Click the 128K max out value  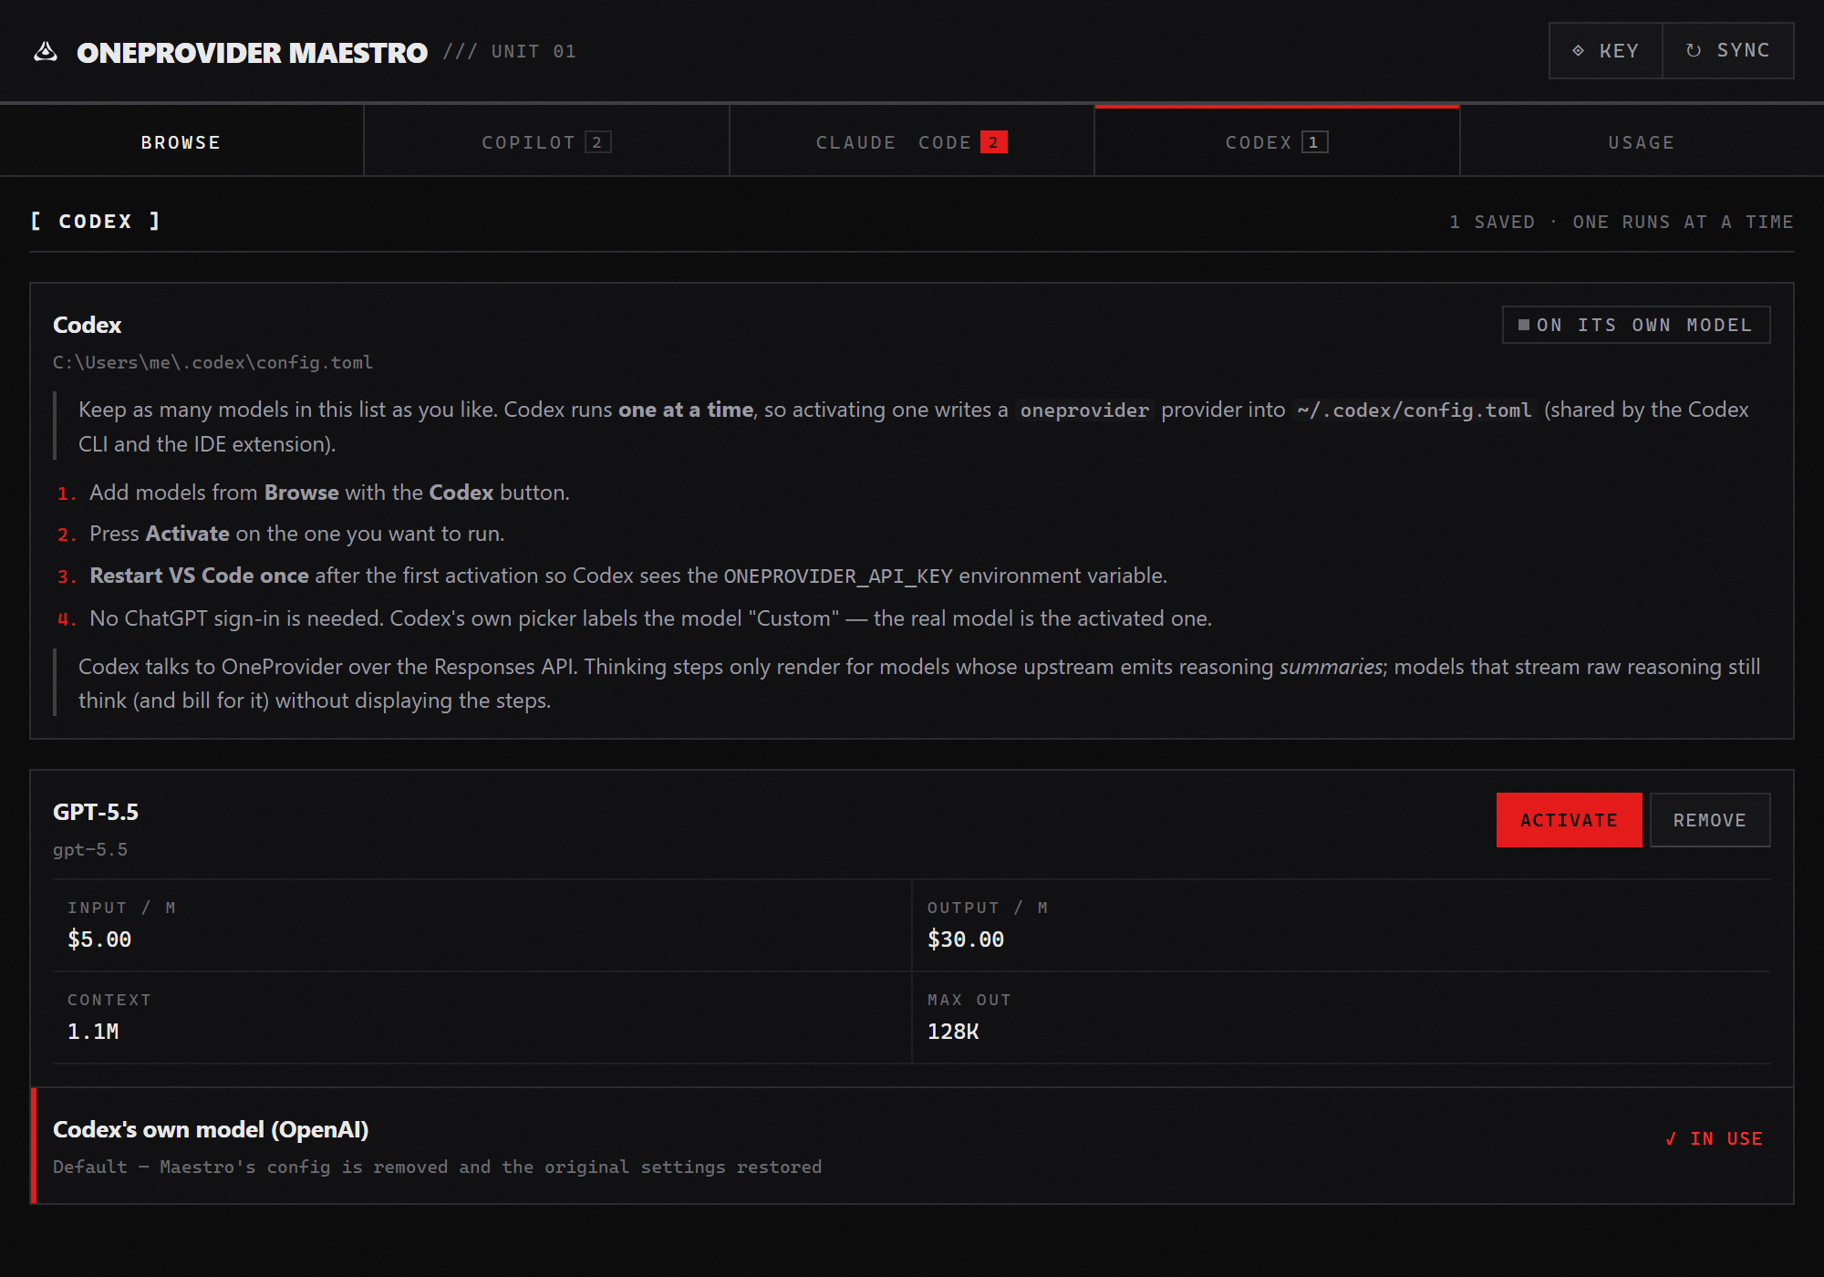click(953, 1032)
